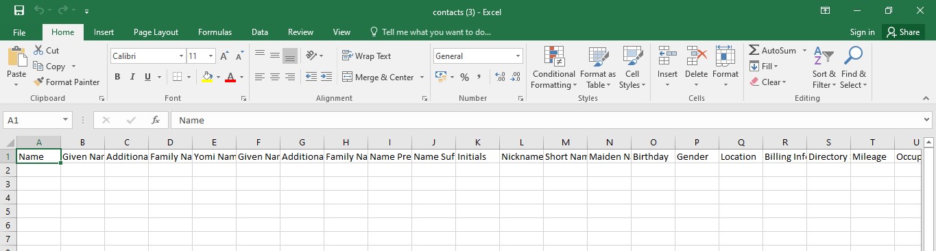Open Sort & Filter
The width and height of the screenshot is (936, 251).
click(824, 67)
